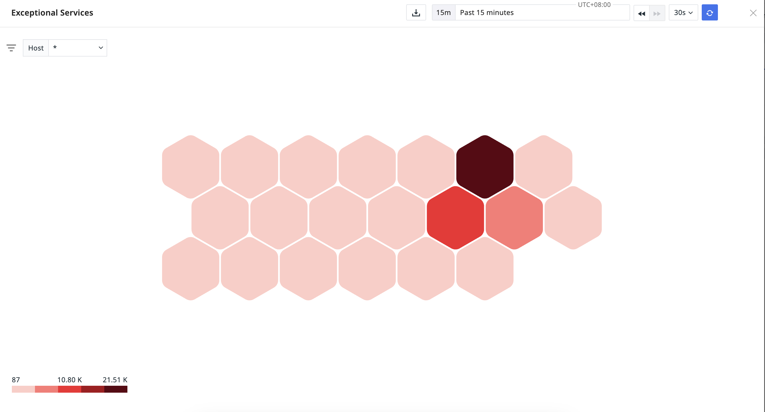Open the 15m time shortcut button
Image resolution: width=765 pixels, height=412 pixels.
[443, 13]
